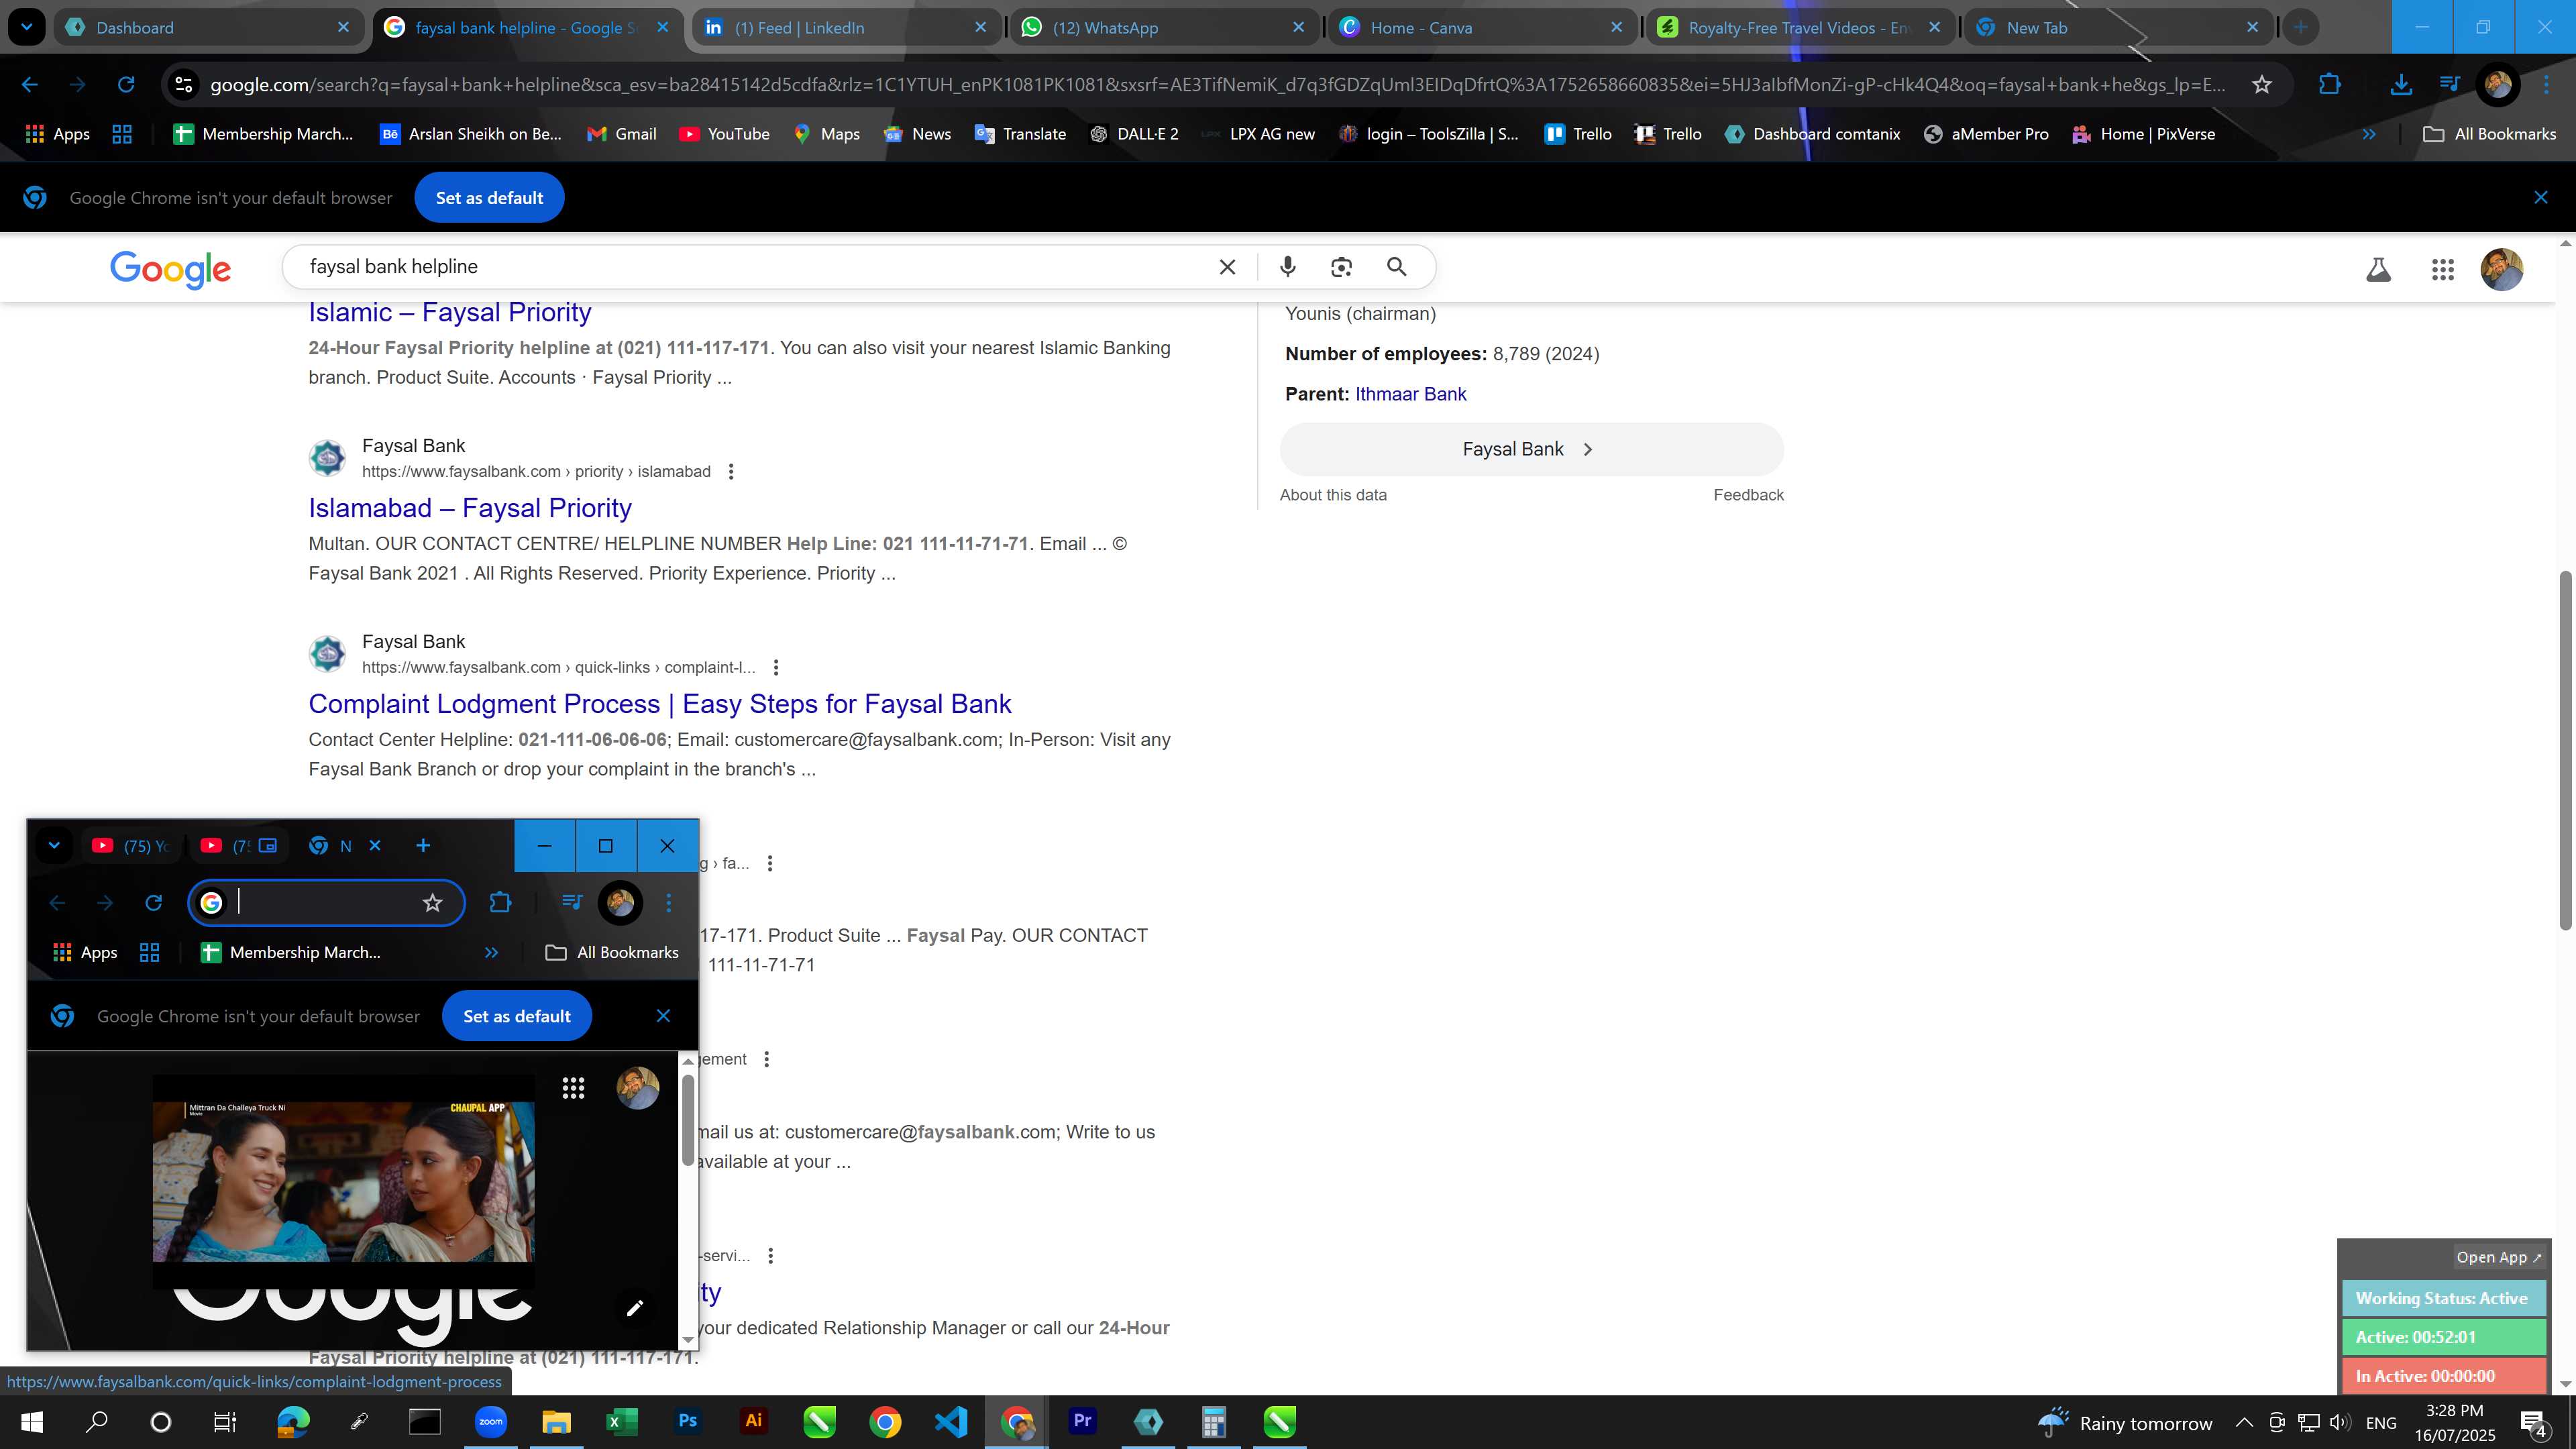
Task: Search by image with Google Lens icon
Action: tap(1341, 267)
